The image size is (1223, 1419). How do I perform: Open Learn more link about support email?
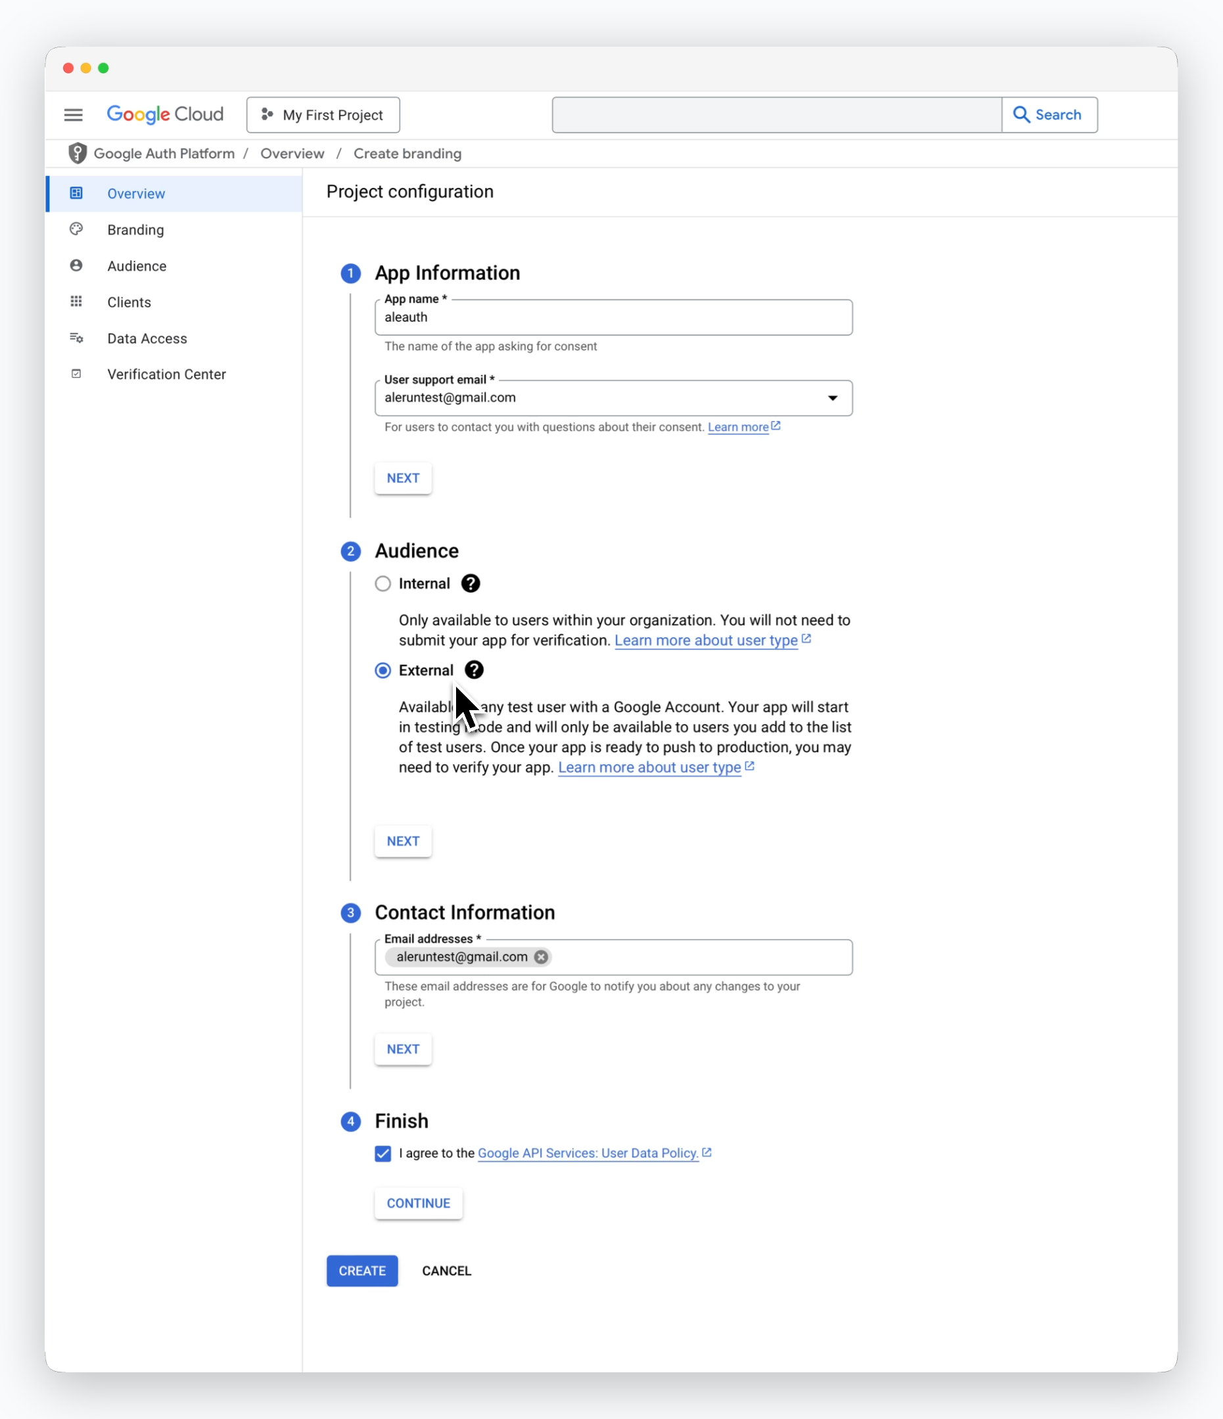738,428
